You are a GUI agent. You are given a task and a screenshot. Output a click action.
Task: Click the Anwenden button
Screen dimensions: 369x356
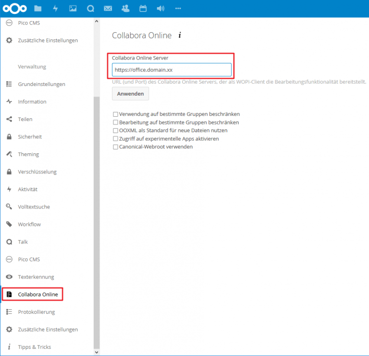pos(130,94)
